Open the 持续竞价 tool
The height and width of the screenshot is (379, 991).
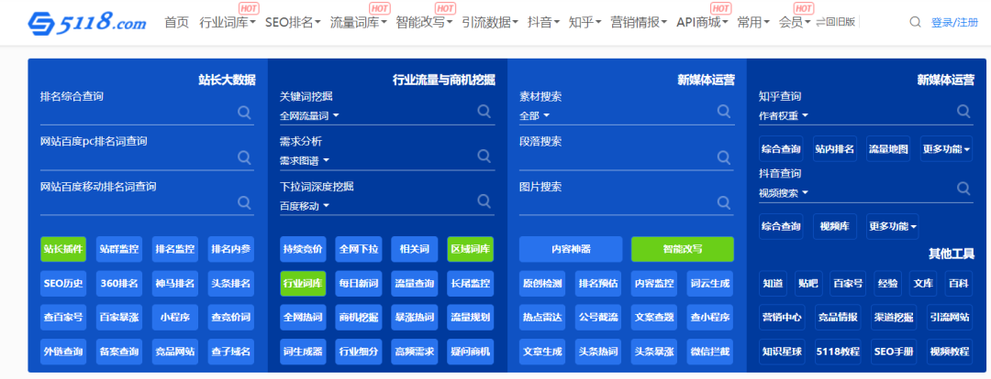coord(303,249)
